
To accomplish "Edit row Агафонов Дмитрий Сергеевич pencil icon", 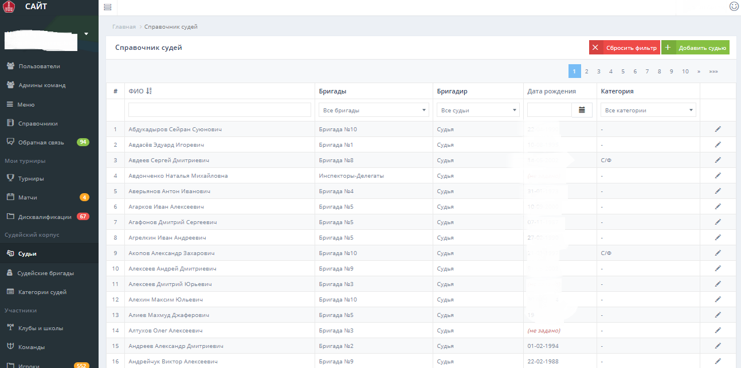I will pyautogui.click(x=718, y=222).
